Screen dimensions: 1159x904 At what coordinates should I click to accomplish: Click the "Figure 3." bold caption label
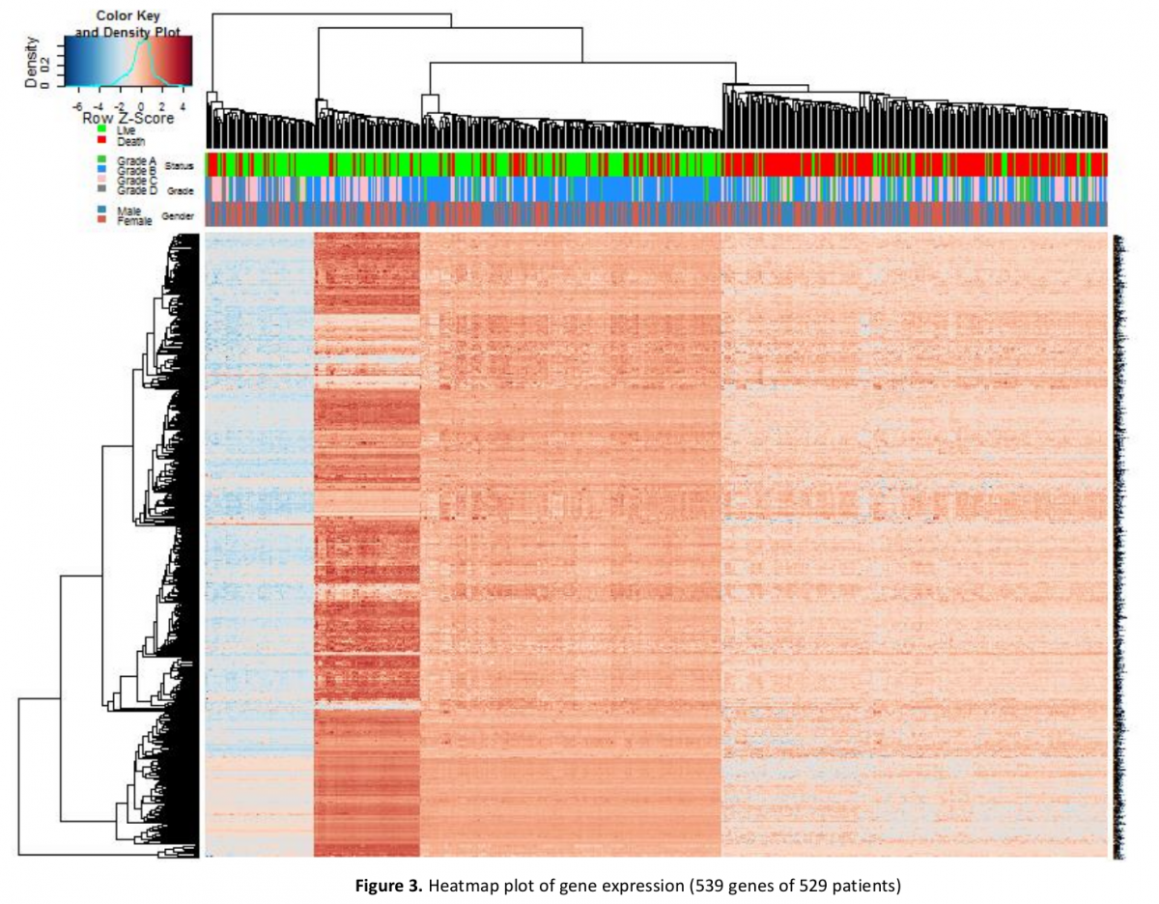click(x=390, y=885)
